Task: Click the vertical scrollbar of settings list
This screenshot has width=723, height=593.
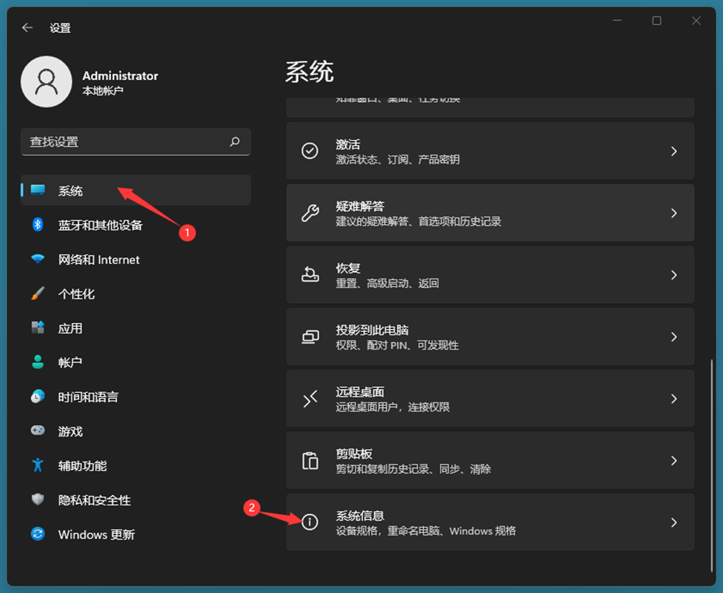Action: (x=711, y=466)
